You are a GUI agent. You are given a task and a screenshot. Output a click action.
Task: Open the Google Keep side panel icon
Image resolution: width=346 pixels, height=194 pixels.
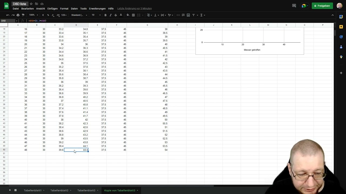(x=341, y=27)
